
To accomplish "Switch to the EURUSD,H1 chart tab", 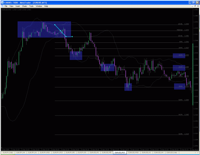I will click(x=146, y=152).
